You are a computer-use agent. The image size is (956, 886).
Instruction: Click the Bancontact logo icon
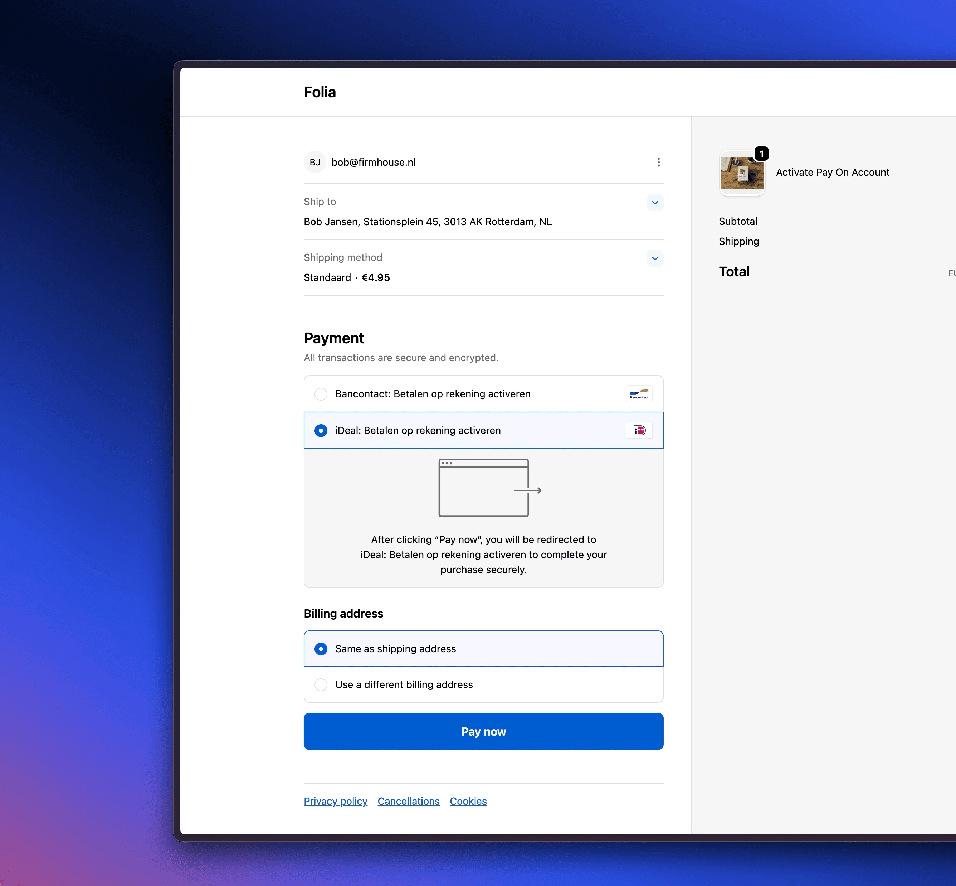[x=639, y=394]
